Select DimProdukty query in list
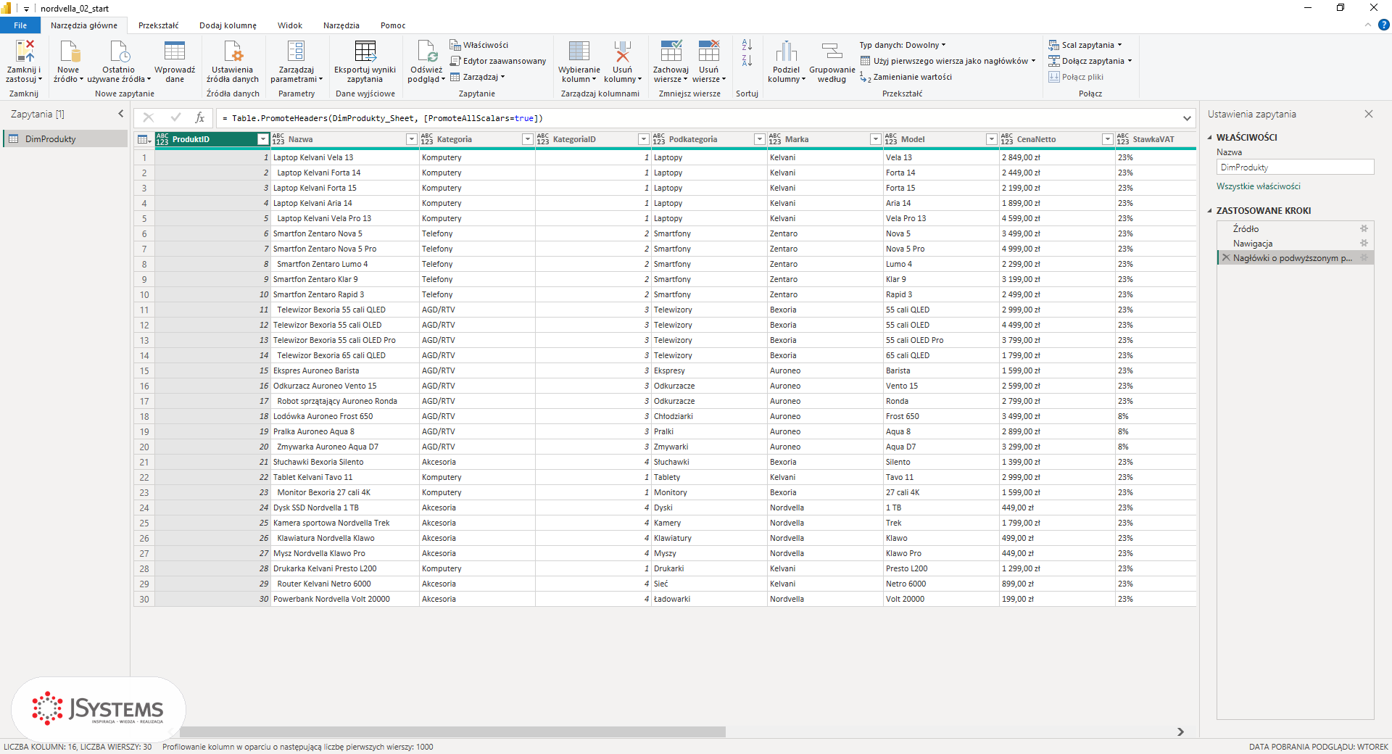 click(x=65, y=139)
